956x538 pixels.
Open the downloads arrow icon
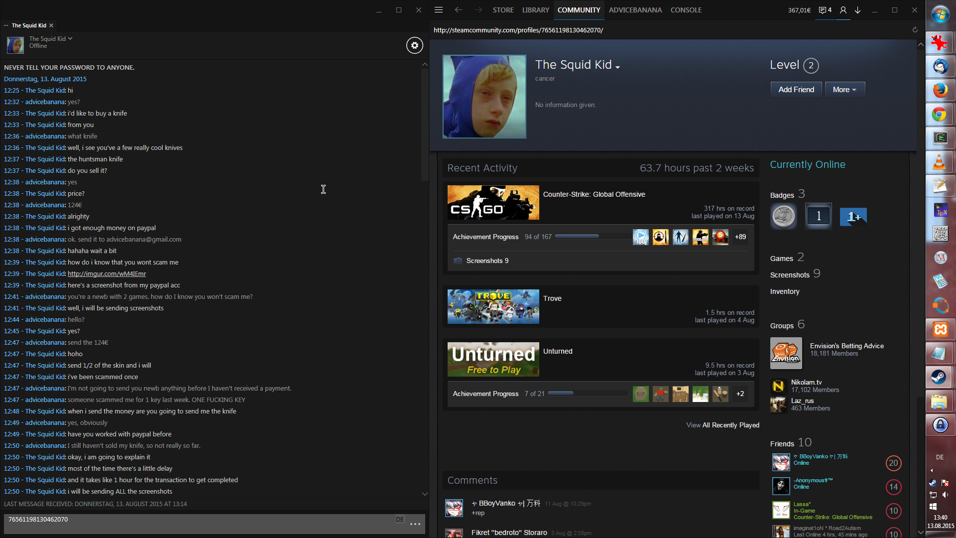[x=858, y=10]
